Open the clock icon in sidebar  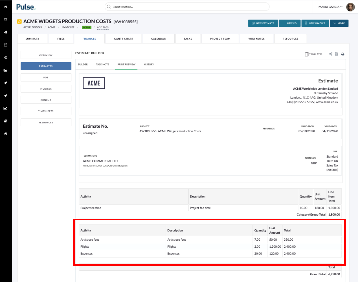coord(5,58)
